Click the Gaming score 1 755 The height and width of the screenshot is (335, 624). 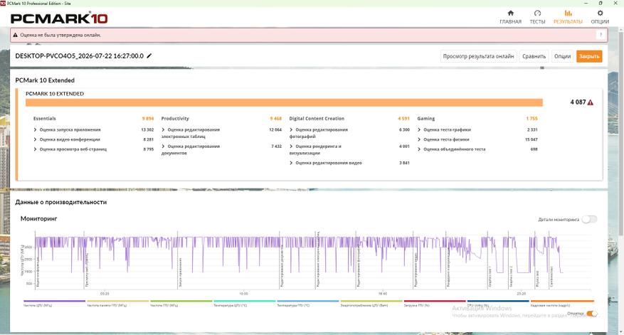pos(532,119)
